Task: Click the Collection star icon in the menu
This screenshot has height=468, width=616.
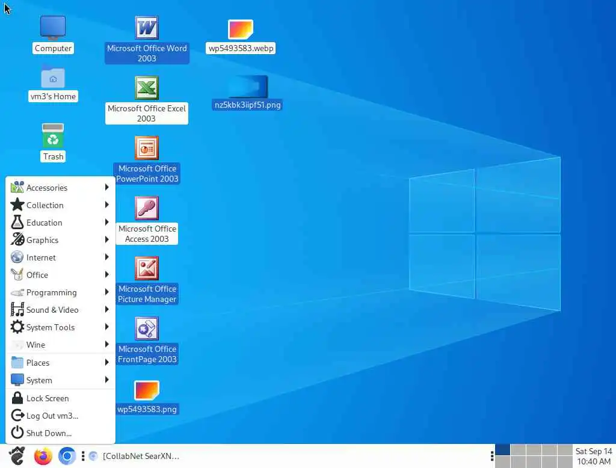Action: (x=17, y=205)
